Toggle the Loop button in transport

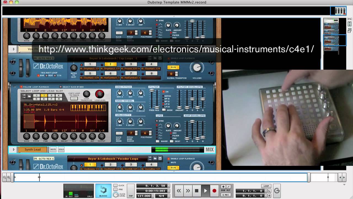(266, 186)
